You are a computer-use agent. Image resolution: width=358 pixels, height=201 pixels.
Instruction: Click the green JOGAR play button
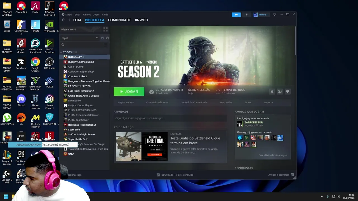[129, 92]
